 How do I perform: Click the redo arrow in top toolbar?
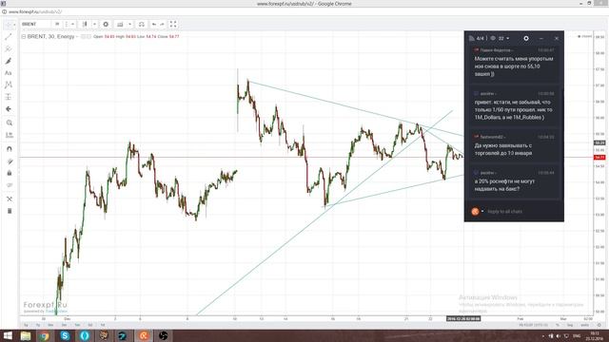[163, 24]
